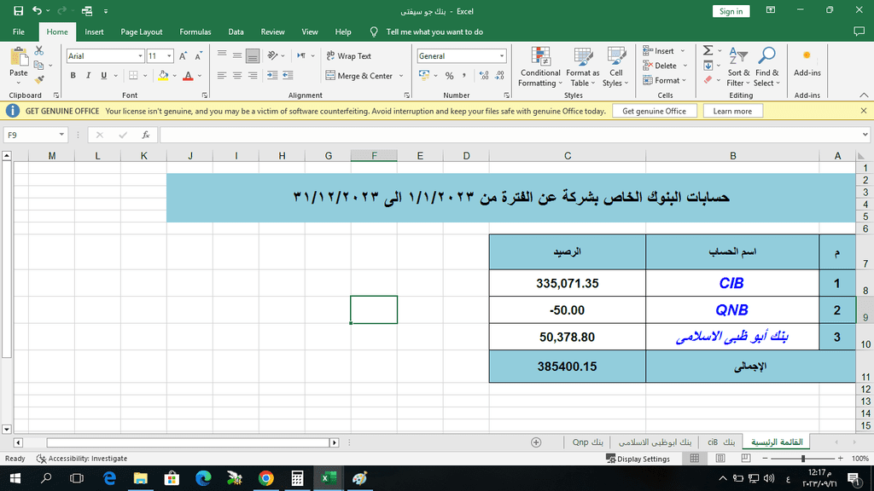Click Merge & Center
This screenshot has height=491, width=874.
click(x=359, y=76)
